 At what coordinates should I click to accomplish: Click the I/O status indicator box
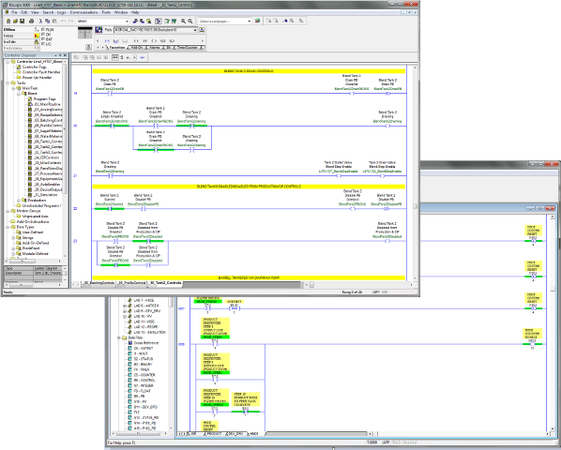pyautogui.click(x=42, y=44)
